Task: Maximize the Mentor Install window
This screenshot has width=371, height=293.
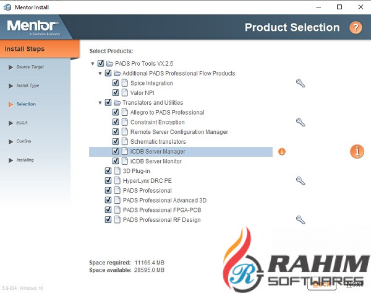Action: pyautogui.click(x=339, y=7)
